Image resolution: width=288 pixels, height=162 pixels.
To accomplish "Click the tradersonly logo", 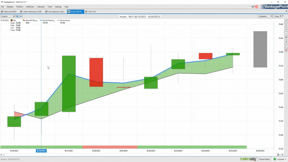I will point(248,159).
